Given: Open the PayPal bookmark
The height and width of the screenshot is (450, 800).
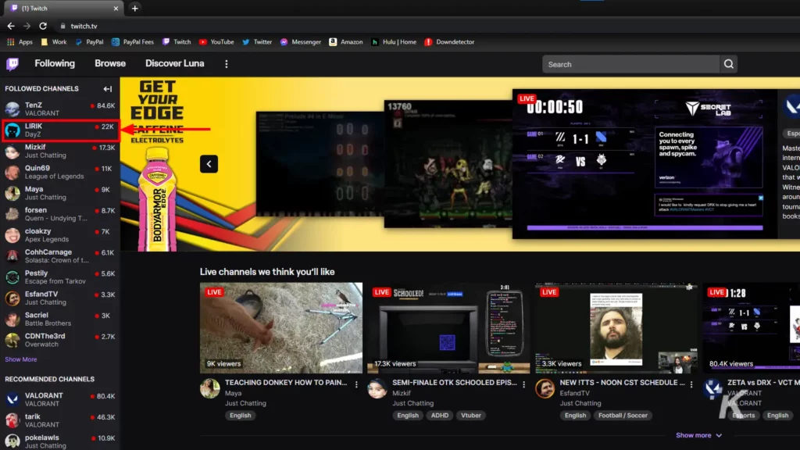Looking at the screenshot, I should tap(89, 42).
